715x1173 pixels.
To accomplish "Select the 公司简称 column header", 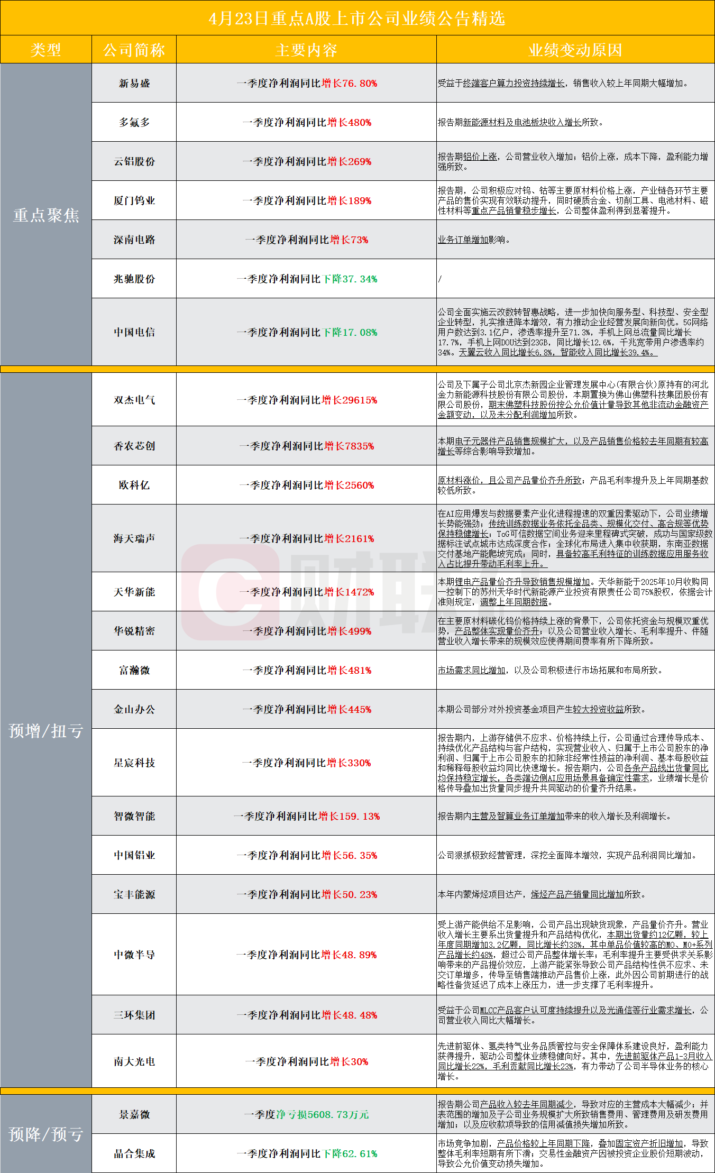I will coord(134,50).
